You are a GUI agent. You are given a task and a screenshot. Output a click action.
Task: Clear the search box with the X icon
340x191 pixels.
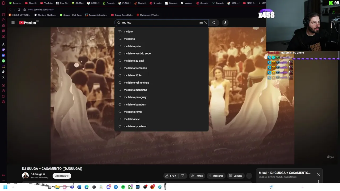(x=206, y=23)
